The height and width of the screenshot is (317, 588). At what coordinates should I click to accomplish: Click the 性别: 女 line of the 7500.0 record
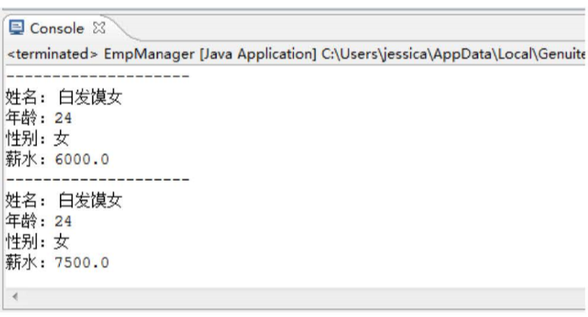click(37, 242)
